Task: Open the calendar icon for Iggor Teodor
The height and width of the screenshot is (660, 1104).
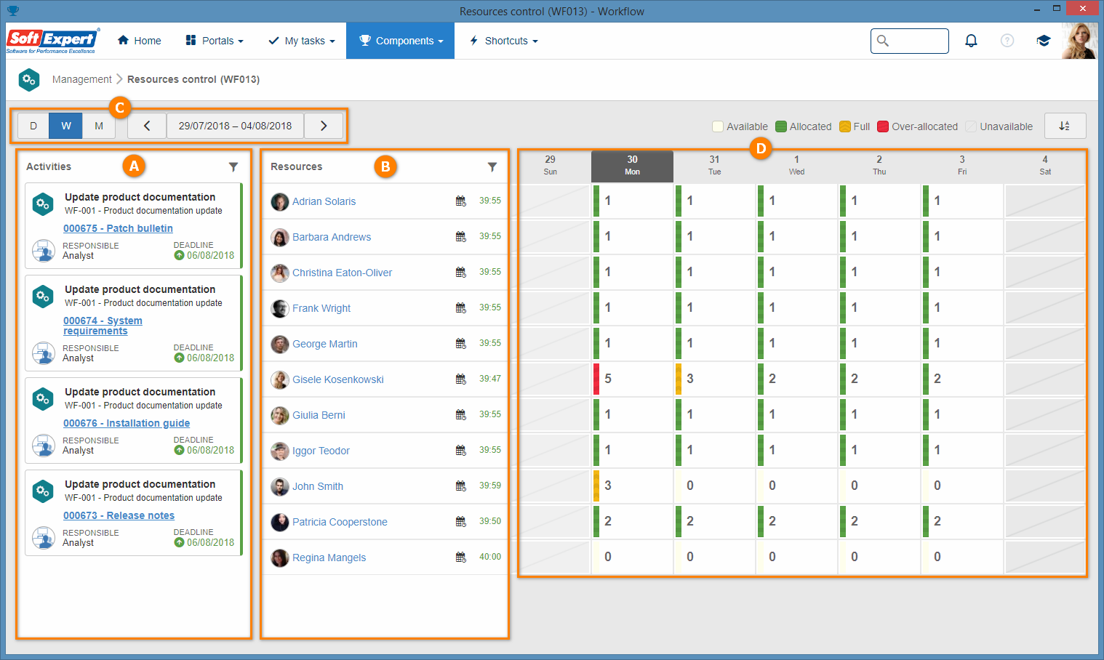Action: pyautogui.click(x=461, y=450)
